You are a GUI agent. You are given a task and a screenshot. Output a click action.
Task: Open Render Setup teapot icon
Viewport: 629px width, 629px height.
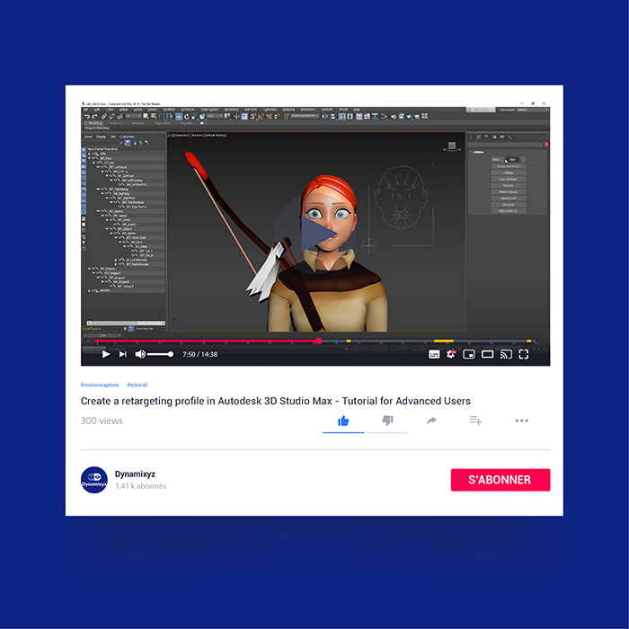click(394, 116)
